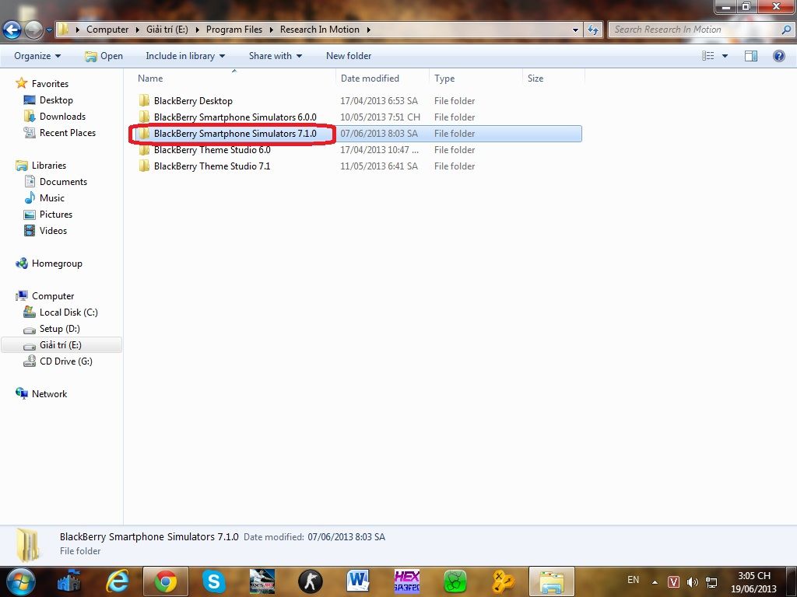Click the network tray icon
This screenshot has width=797, height=597.
pyautogui.click(x=712, y=582)
